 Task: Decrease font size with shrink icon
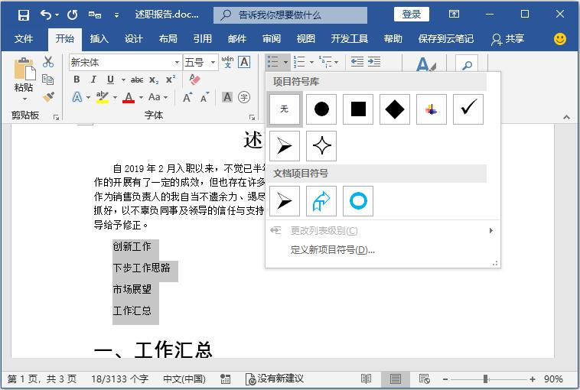(204, 97)
